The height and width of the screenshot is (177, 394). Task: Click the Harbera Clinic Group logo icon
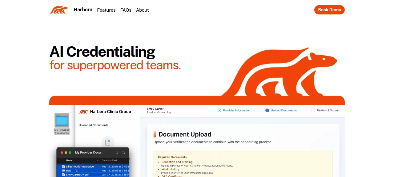coord(83,112)
